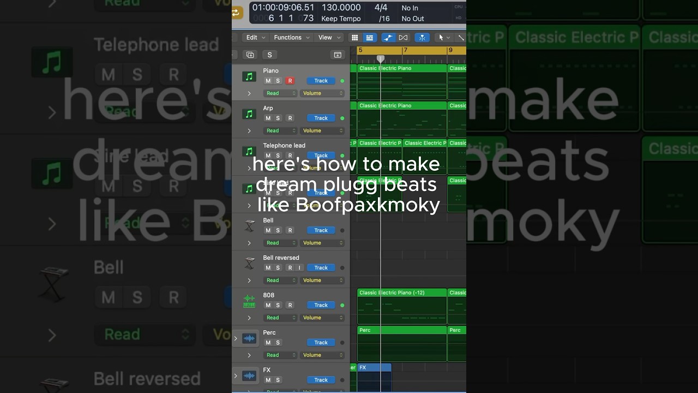
Task: Open the Pointer tool menu arrow
Action: click(448, 38)
